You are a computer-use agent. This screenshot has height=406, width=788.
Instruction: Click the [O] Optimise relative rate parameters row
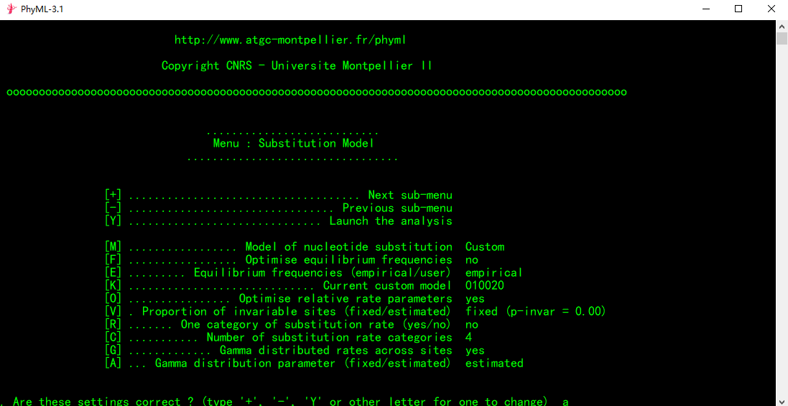(295, 299)
